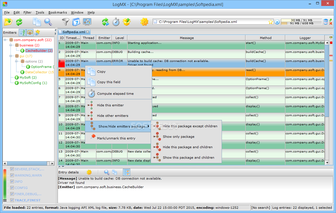Choose Hide this package except children

click(x=186, y=126)
